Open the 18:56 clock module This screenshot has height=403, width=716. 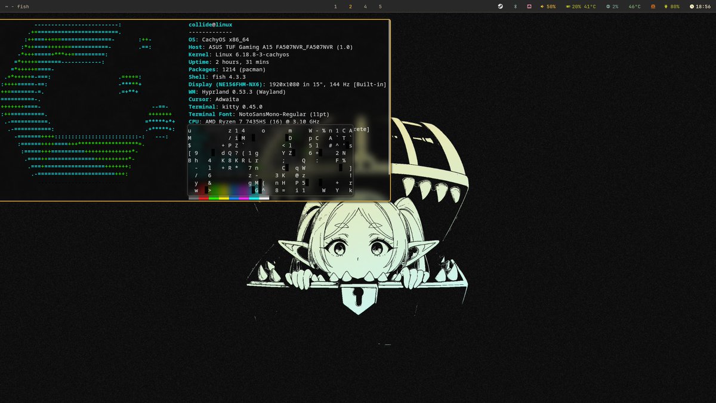point(700,6)
